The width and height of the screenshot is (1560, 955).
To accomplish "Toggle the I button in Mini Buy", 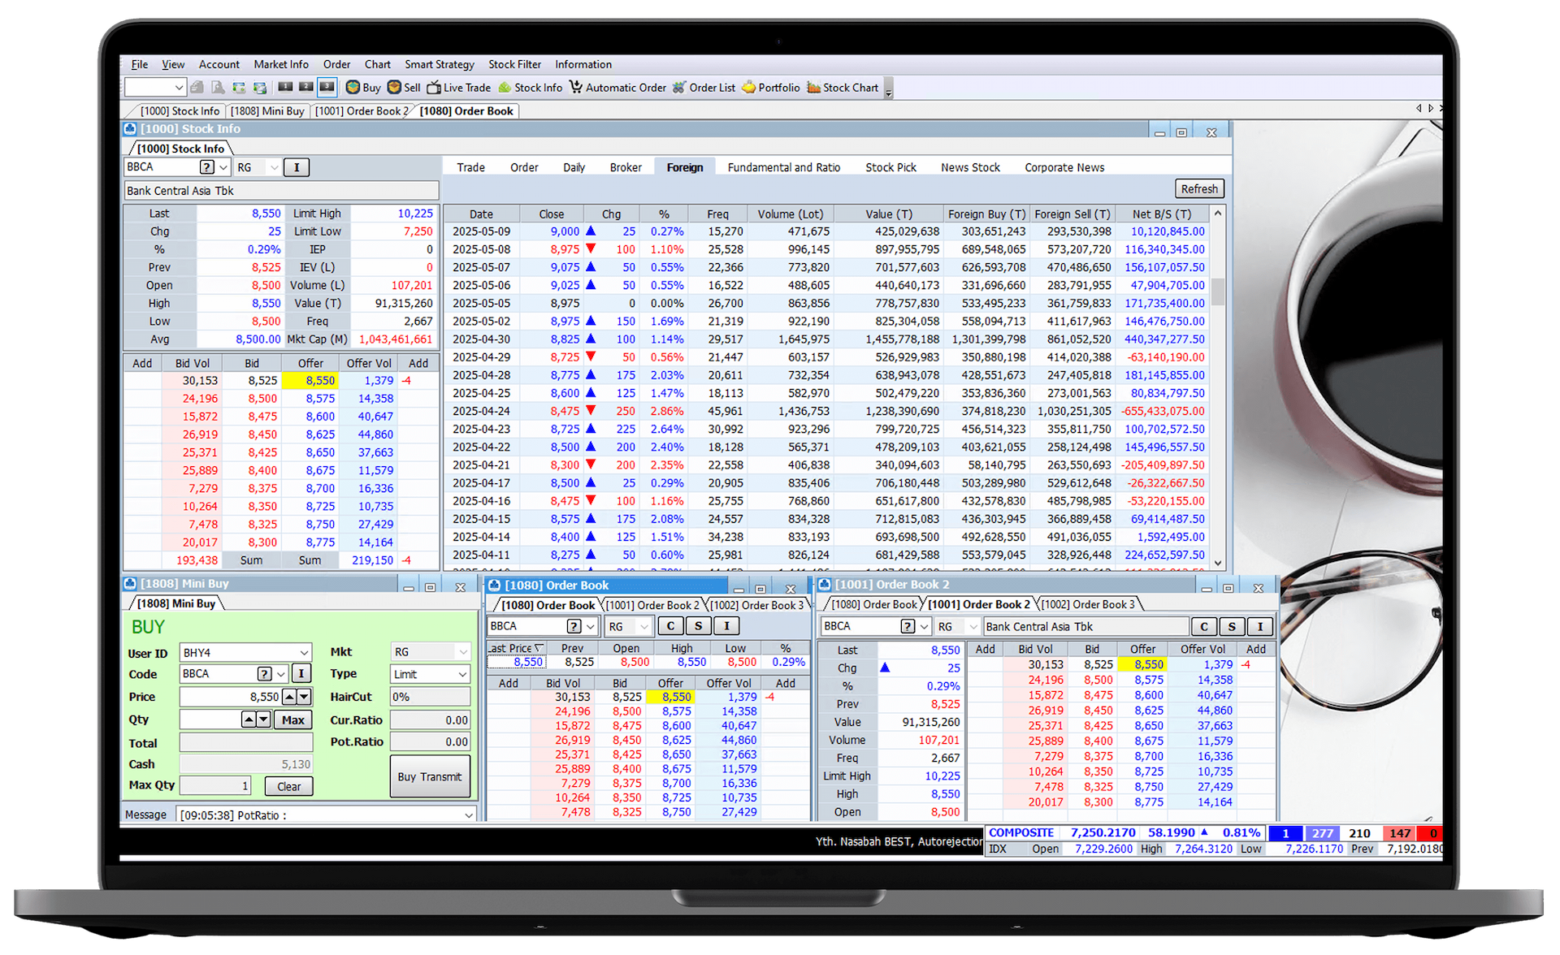I will 301,674.
